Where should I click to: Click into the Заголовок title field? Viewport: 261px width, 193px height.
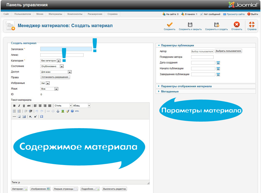coord(66,49)
